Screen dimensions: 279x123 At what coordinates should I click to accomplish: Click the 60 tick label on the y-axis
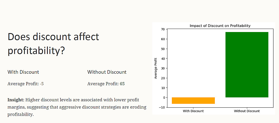pos(163,39)
